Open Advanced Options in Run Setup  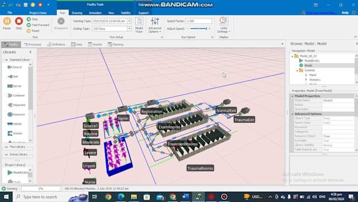coord(155,25)
